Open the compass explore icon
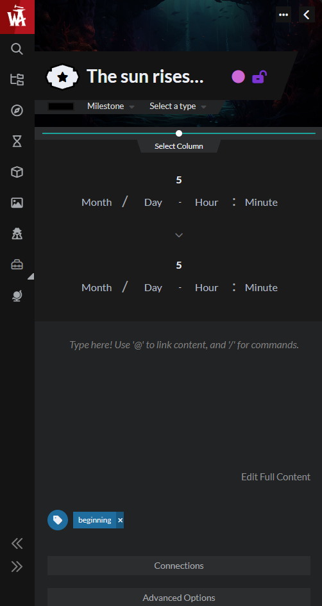The image size is (322, 606). coord(17,110)
